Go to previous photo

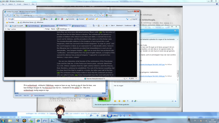tap(104, 115)
